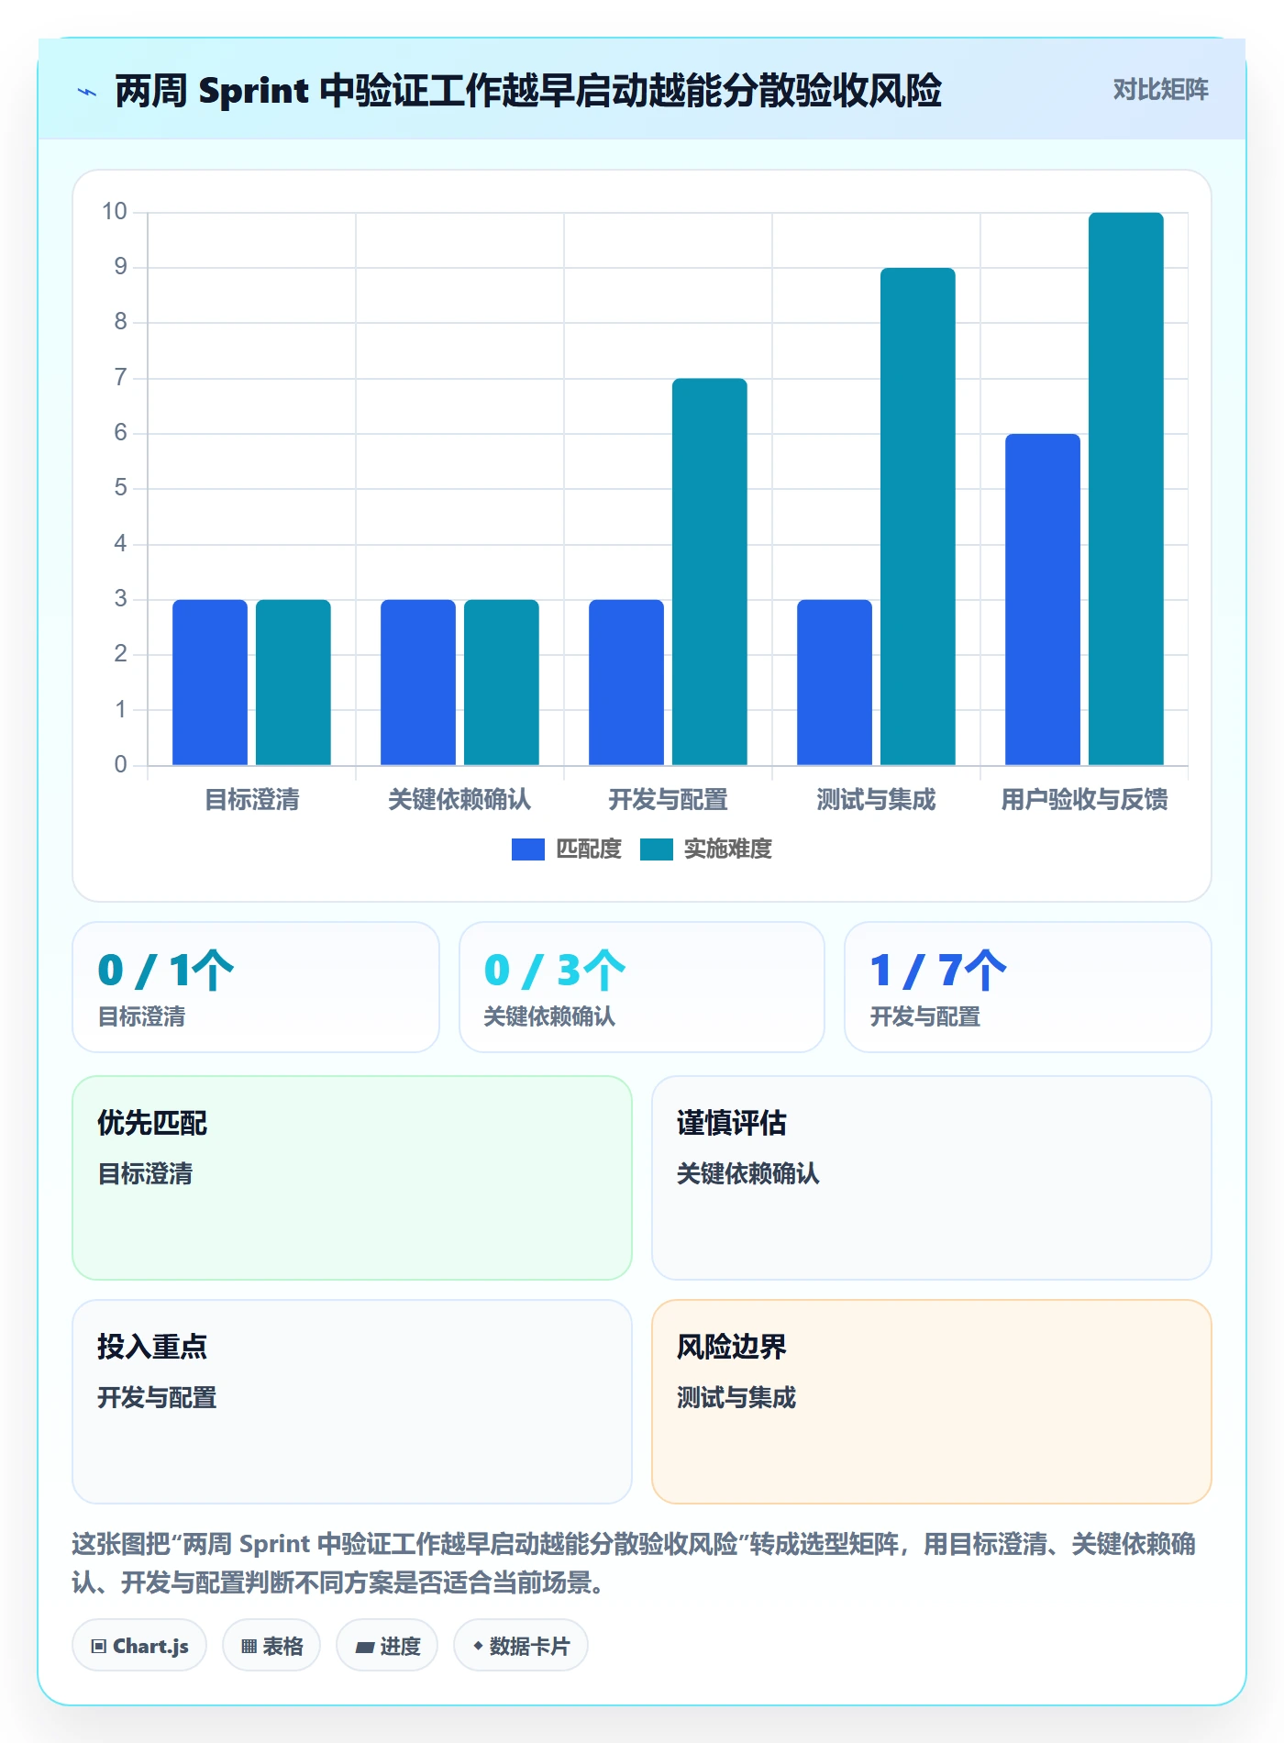Click the diamond icon in the 数据卡片 tag
Viewport: 1284px width, 1743px height.
click(477, 1646)
